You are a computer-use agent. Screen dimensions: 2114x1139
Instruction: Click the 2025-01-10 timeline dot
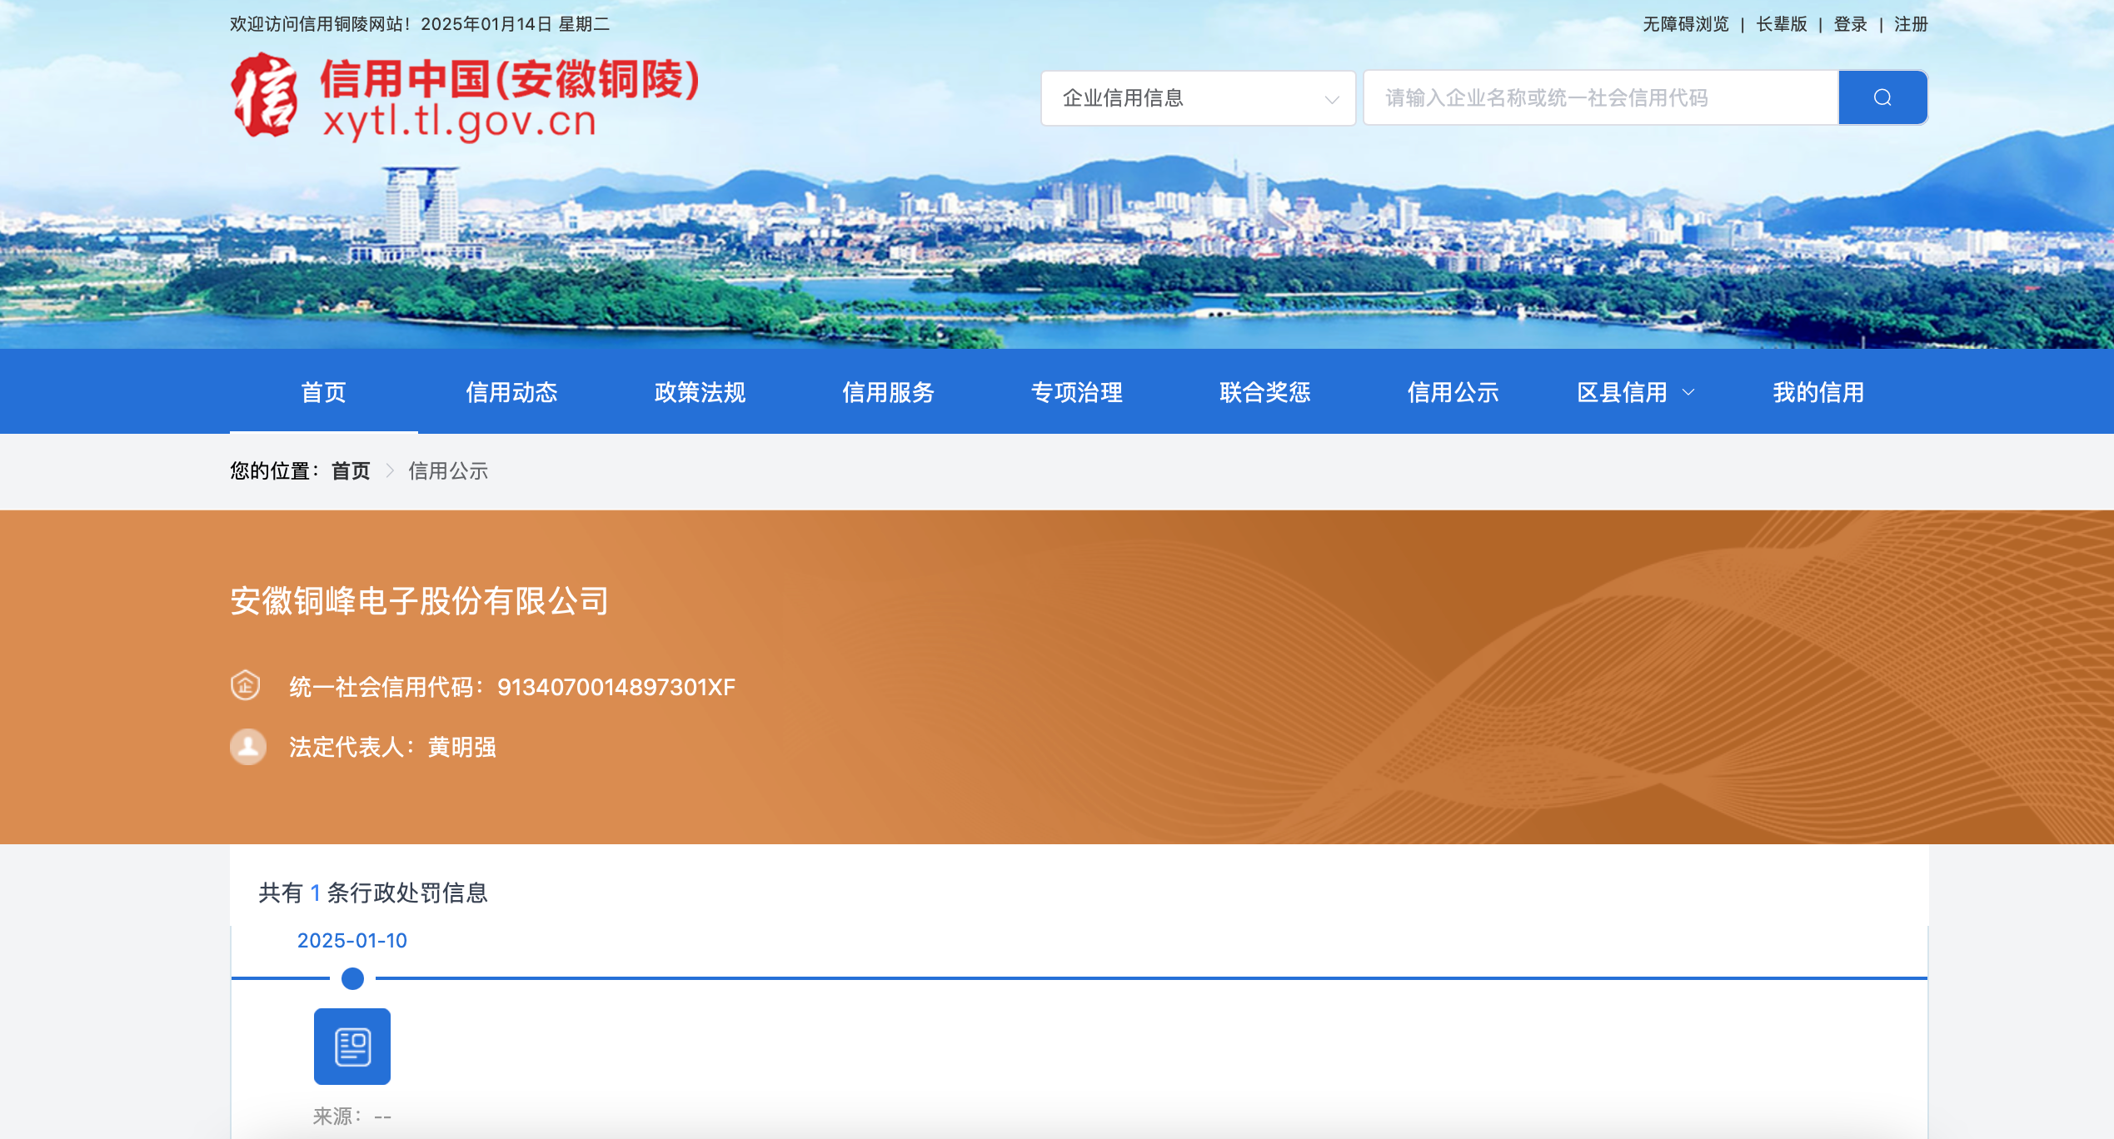click(352, 978)
